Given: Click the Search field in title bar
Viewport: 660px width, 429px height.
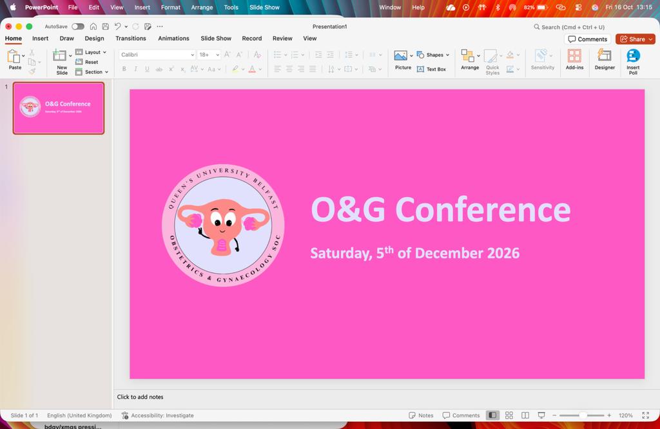Looking at the screenshot, I should pos(569,27).
